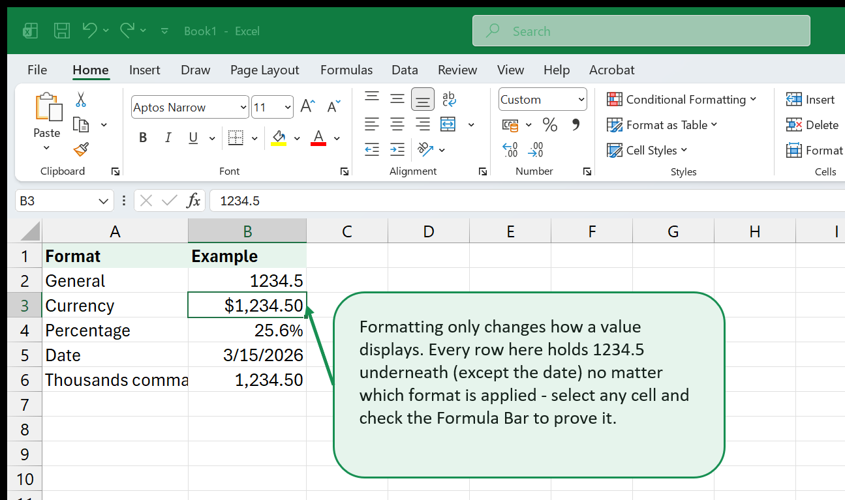Switch to the Insert tab
Image resolution: width=845 pixels, height=500 pixels.
[x=145, y=70]
